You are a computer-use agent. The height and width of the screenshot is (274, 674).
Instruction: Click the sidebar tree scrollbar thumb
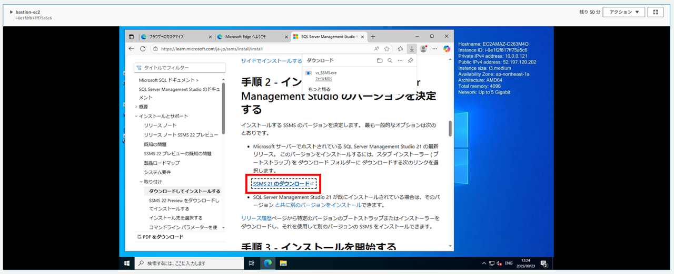224,109
